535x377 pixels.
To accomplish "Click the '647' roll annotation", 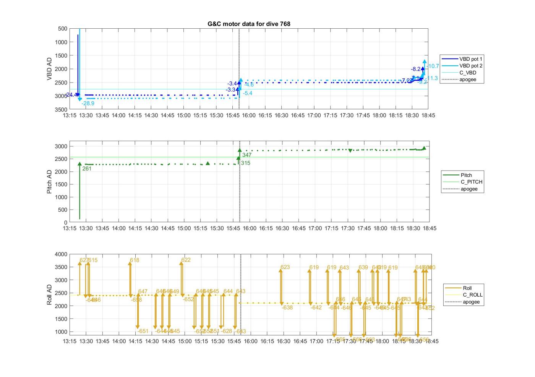I will (143, 291).
